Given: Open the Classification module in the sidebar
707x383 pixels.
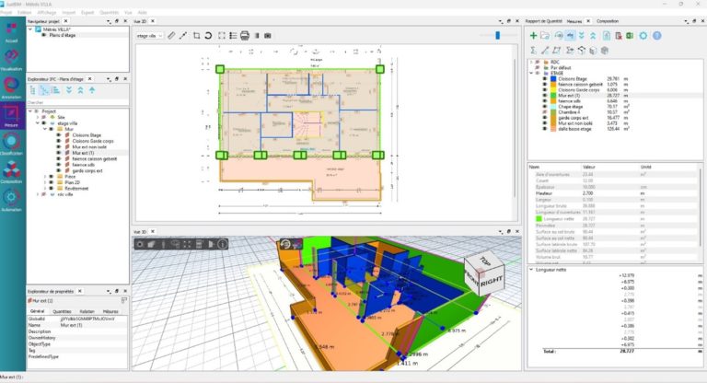Looking at the screenshot, I should click(11, 145).
